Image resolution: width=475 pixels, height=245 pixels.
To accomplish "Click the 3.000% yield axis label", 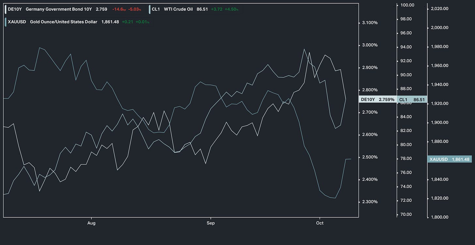I will [370, 45].
